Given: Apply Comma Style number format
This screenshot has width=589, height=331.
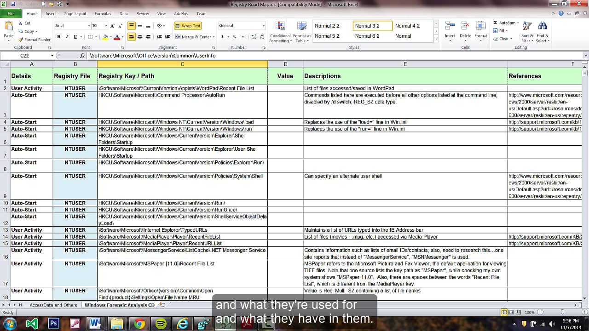Looking at the screenshot, I should pyautogui.click(x=242, y=37).
